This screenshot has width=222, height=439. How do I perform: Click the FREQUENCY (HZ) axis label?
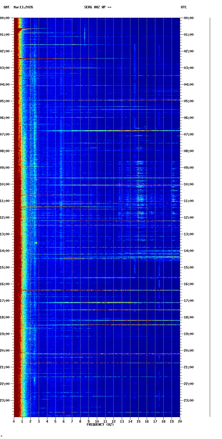100,425
